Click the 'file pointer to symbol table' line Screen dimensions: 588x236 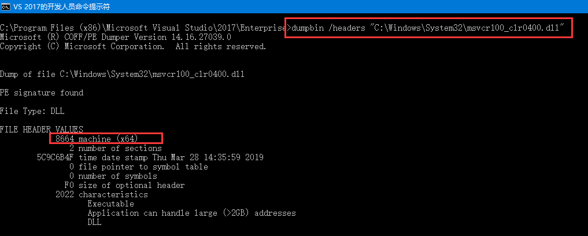tap(139, 167)
